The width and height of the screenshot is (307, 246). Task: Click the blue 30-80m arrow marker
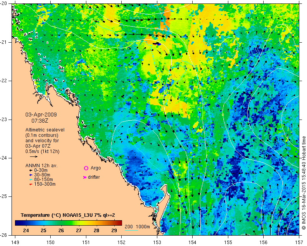pyautogui.click(x=31, y=175)
